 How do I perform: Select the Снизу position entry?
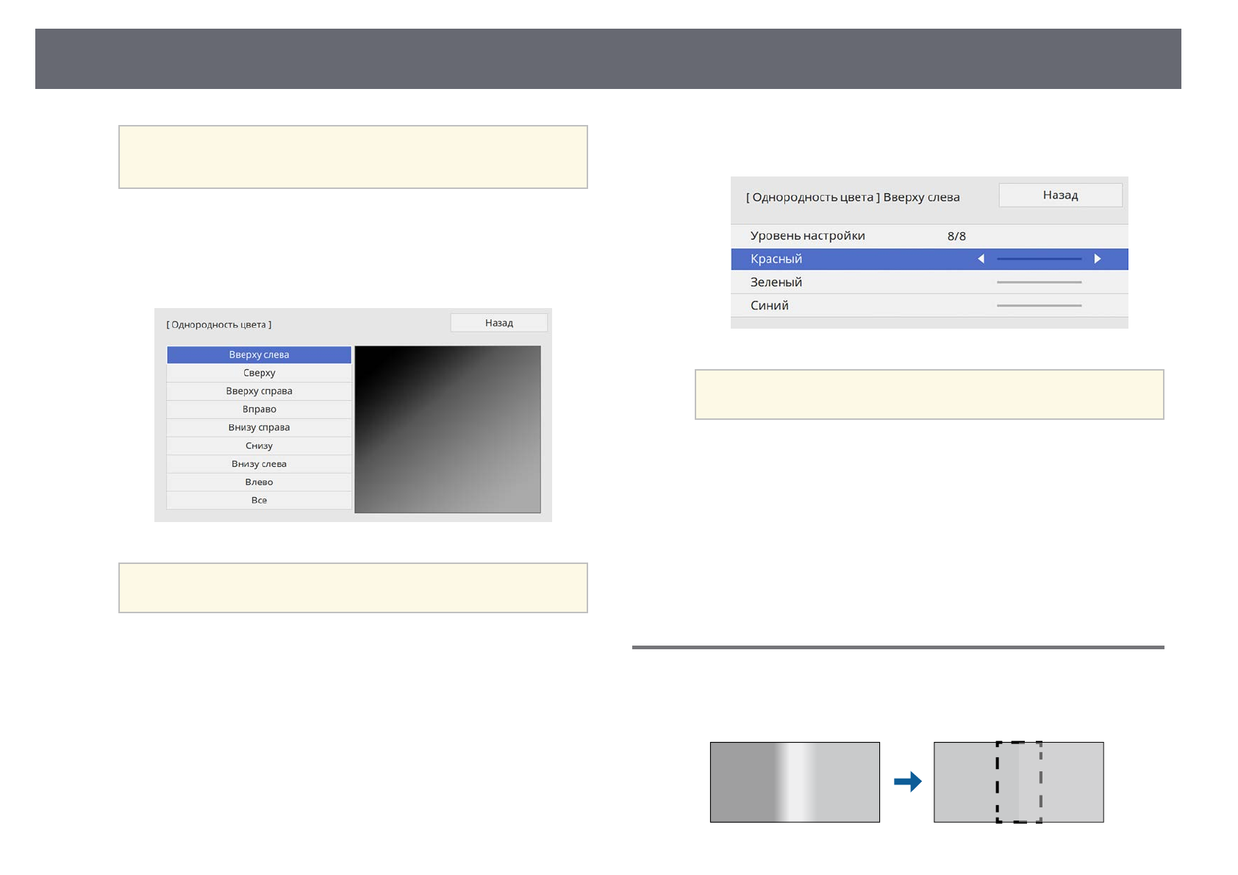[259, 446]
